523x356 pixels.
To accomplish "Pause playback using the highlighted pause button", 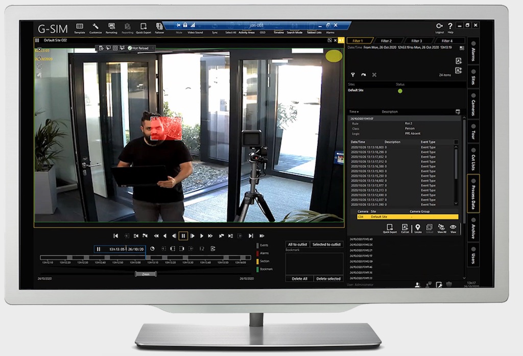I will pyautogui.click(x=183, y=235).
